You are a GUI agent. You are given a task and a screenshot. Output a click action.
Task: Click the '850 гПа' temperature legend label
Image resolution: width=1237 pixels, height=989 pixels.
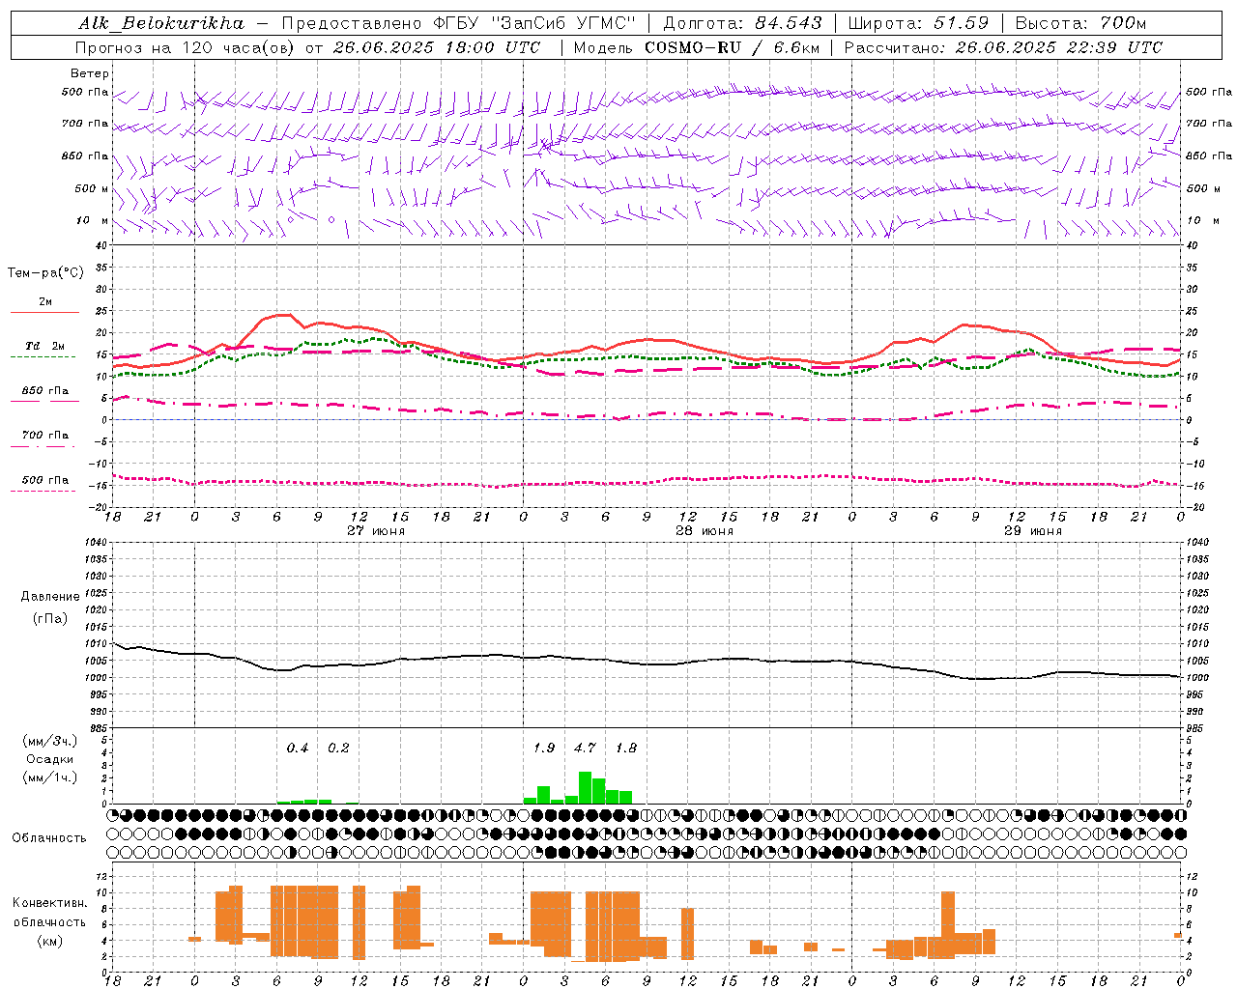(x=45, y=391)
